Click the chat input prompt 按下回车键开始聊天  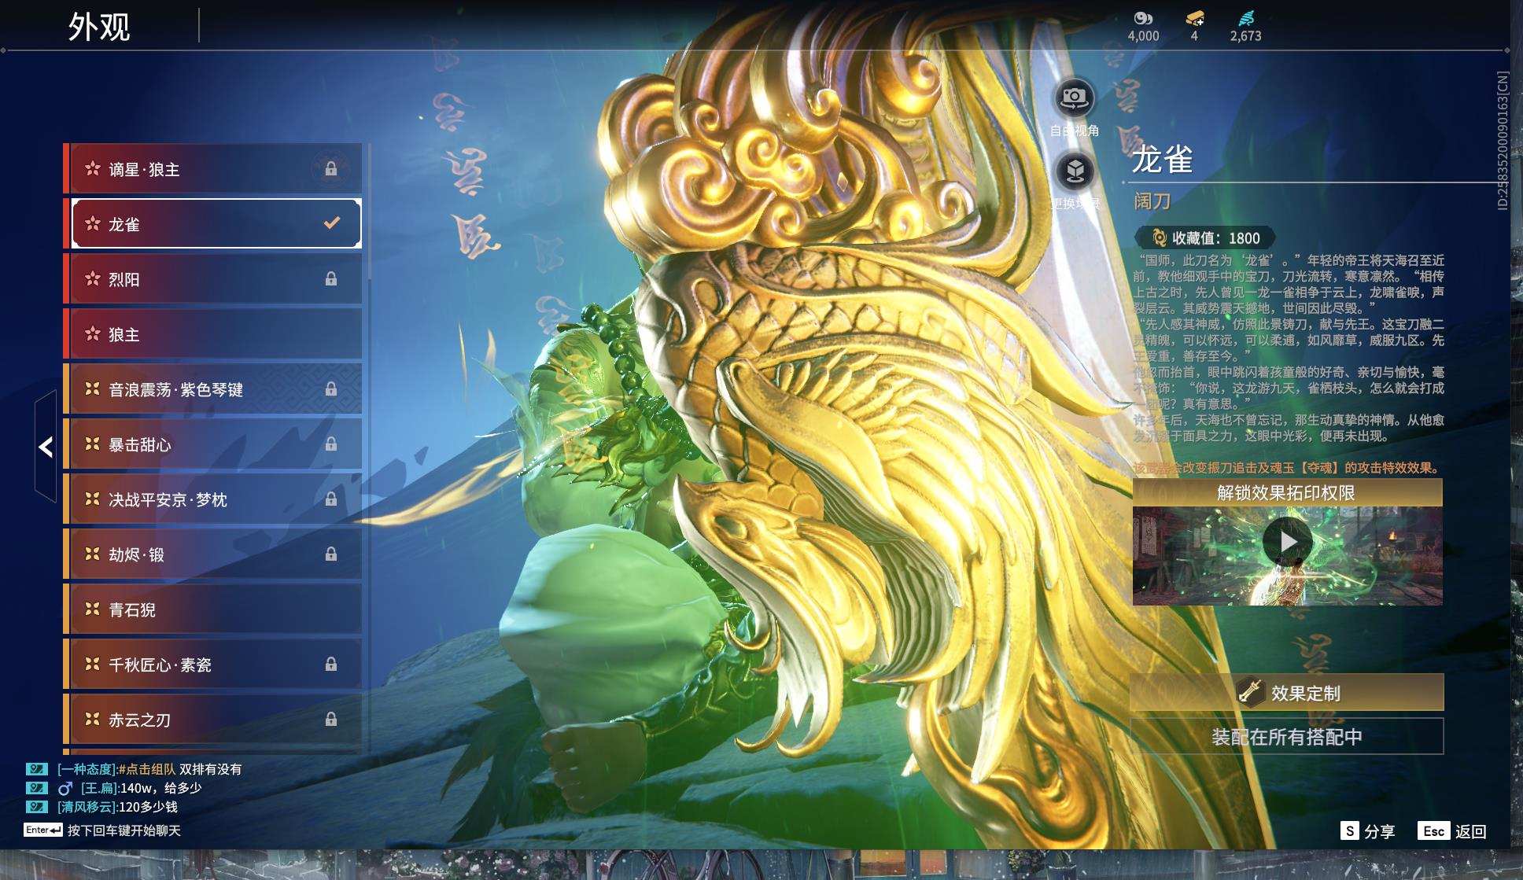coord(124,830)
